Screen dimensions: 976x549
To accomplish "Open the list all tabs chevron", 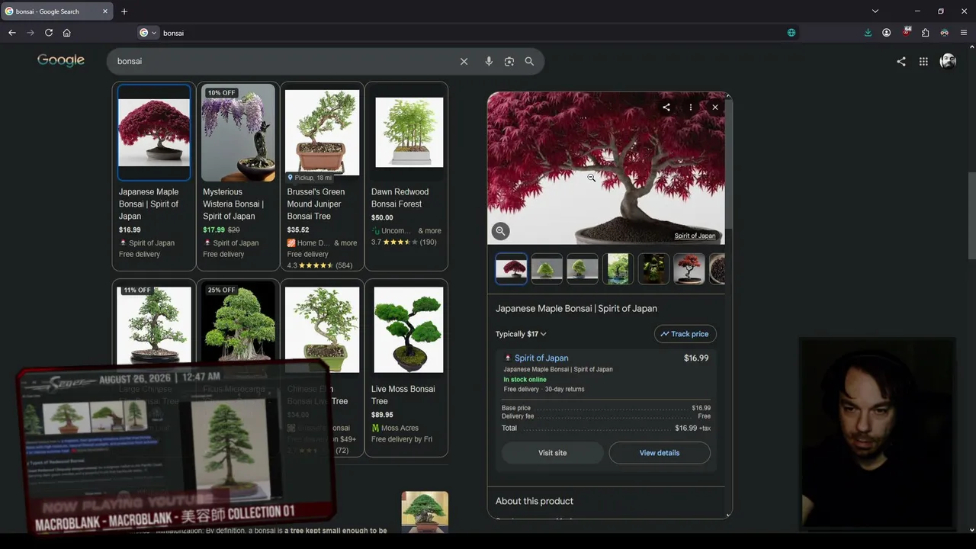I will [875, 11].
